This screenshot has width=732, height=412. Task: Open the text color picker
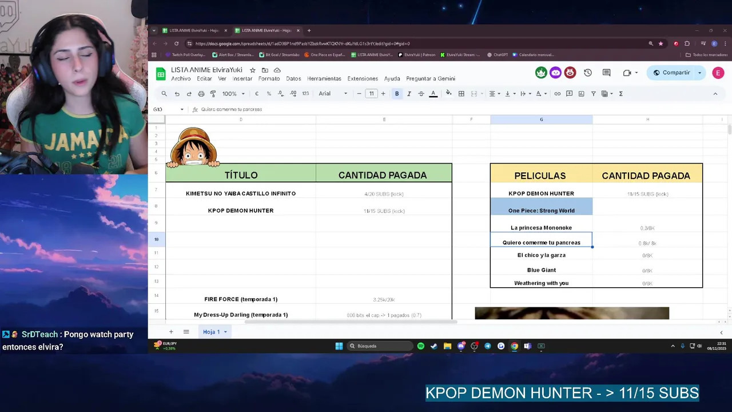click(x=433, y=94)
